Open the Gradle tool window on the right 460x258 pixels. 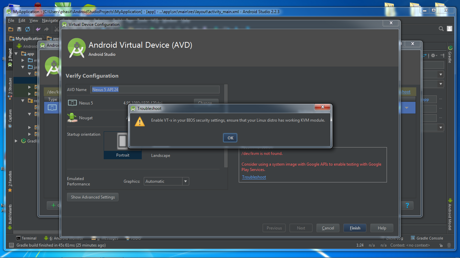(450, 54)
